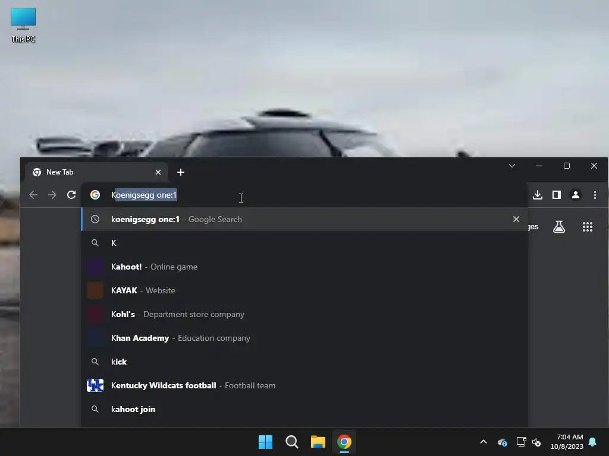Open the Search Labs flask icon
The image size is (609, 456).
click(559, 227)
